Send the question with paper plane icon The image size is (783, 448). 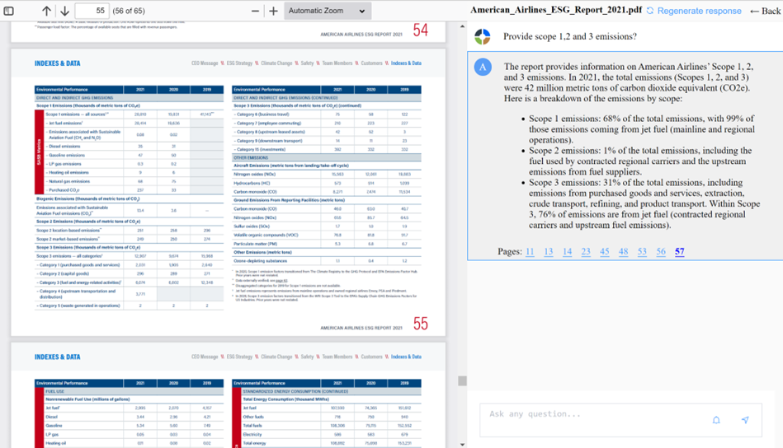click(x=745, y=420)
